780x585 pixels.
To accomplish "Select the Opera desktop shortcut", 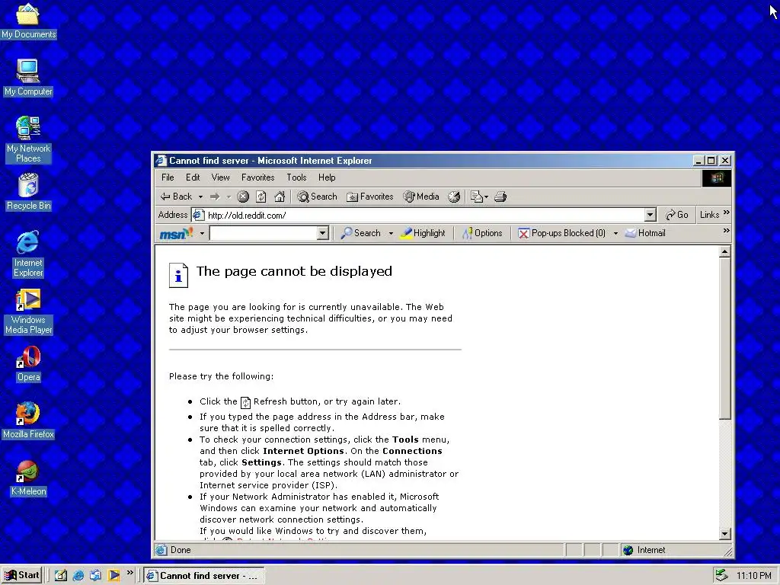I will [28, 363].
